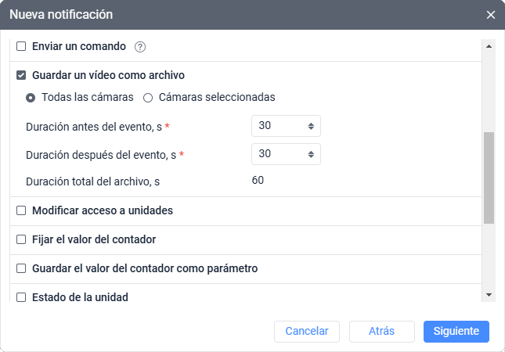Select the Todas las cámaras radio option
This screenshot has height=352, width=505.
click(x=31, y=98)
